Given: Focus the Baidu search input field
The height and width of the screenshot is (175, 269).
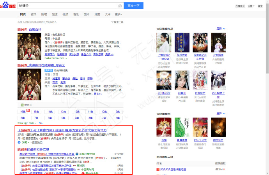Looking at the screenshot, I should pyautogui.click(x=68, y=6).
